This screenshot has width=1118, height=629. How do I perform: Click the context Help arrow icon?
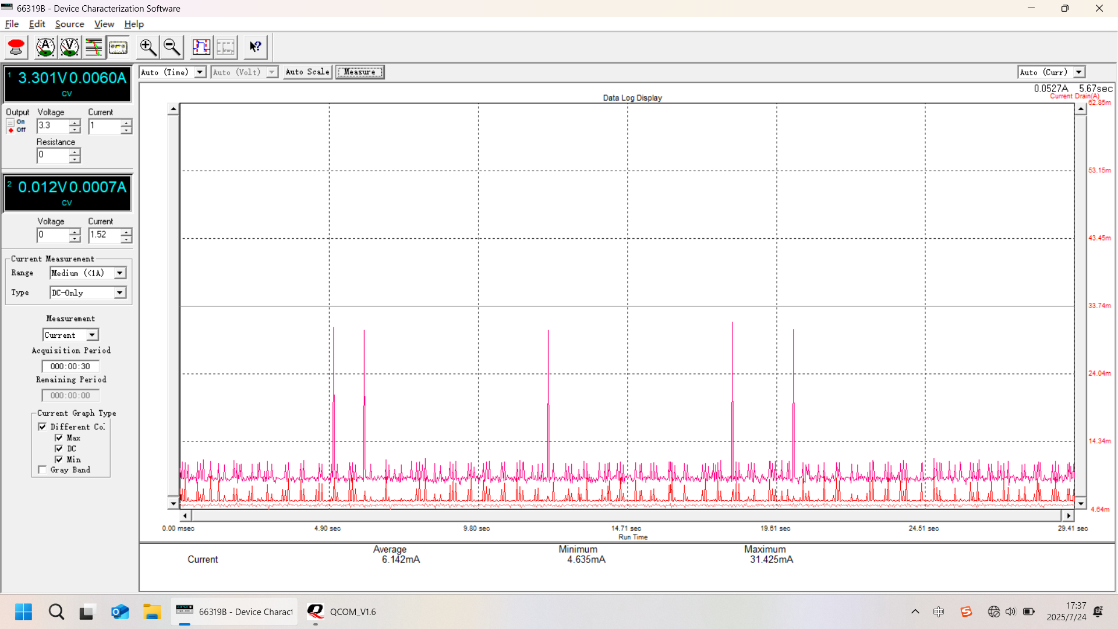pos(255,47)
